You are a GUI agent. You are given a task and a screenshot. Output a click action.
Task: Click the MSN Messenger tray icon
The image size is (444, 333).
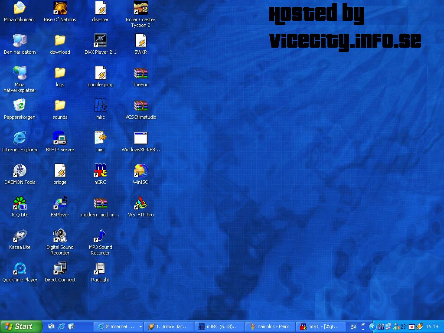(396, 327)
